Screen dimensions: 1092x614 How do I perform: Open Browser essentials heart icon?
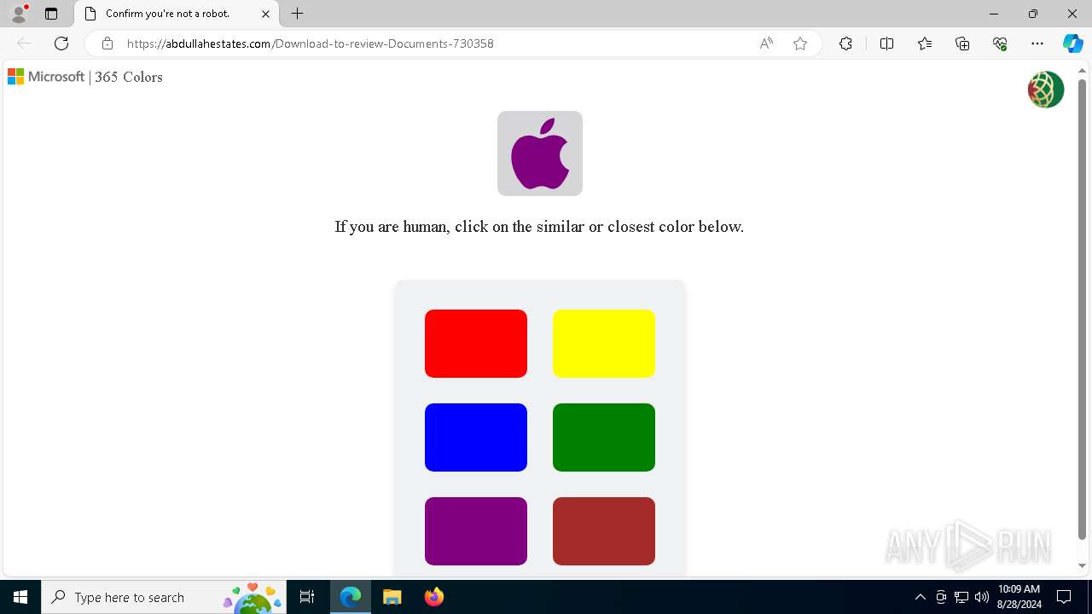coord(1000,43)
